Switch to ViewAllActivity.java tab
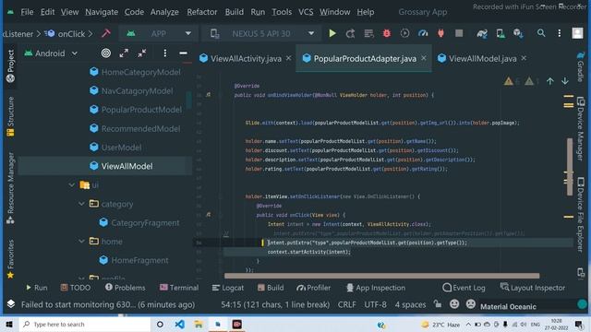Viewport: 591px width, 332px height. pyautogui.click(x=246, y=59)
